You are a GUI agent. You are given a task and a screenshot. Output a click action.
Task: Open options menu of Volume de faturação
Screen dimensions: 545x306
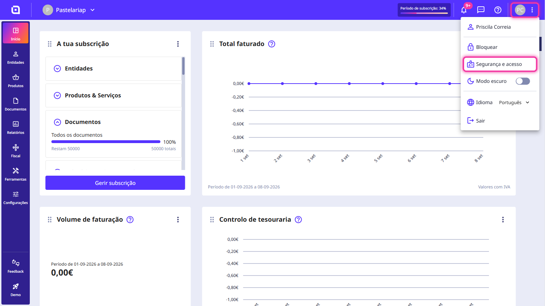[x=178, y=220]
